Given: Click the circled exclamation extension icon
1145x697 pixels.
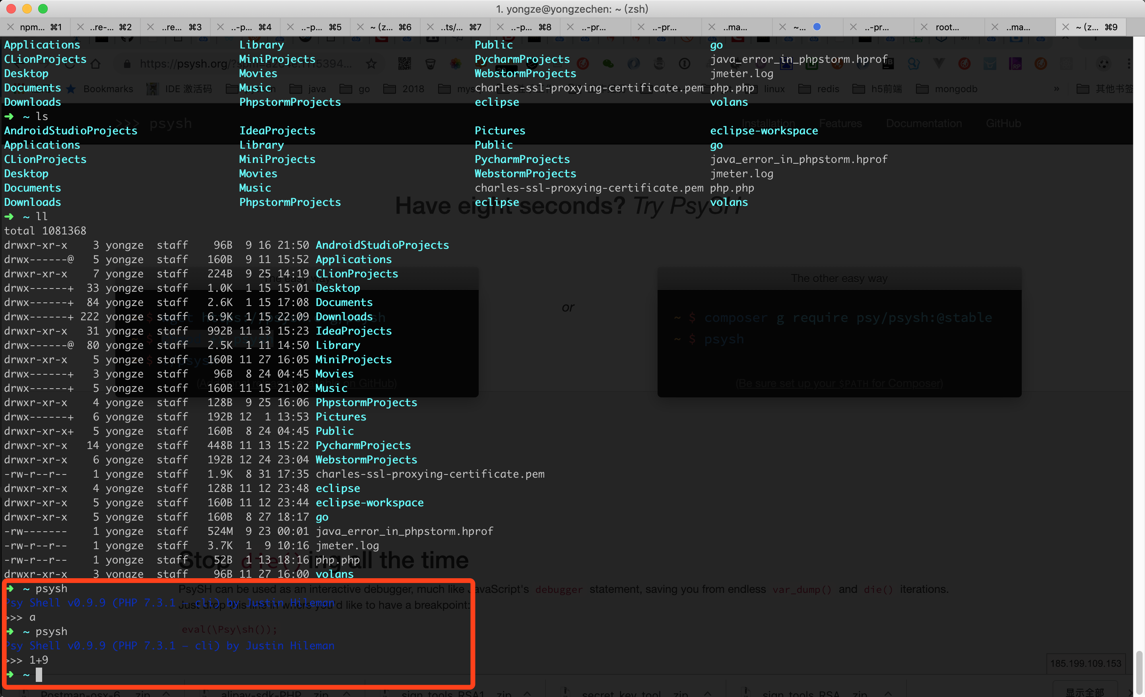Looking at the screenshot, I should [x=685, y=64].
